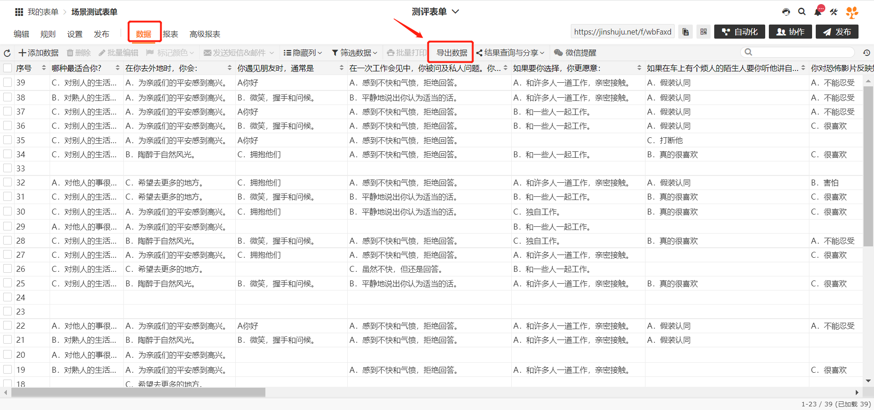Image resolution: width=874 pixels, height=410 pixels.
Task: Expand the 隐藏列 dropdown
Action: 303,53
